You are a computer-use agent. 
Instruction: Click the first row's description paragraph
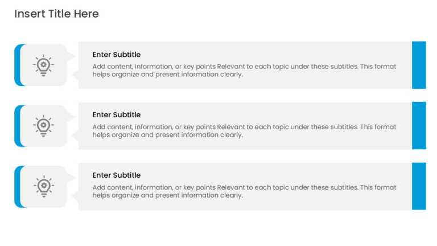(244, 70)
